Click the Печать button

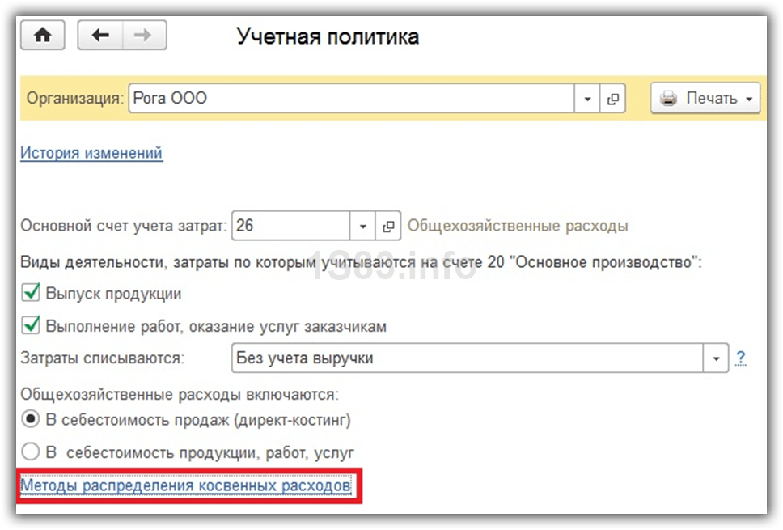pos(705,99)
